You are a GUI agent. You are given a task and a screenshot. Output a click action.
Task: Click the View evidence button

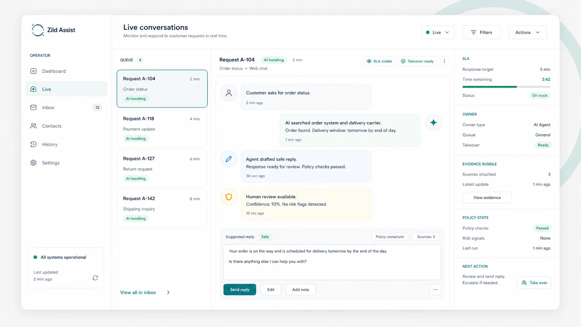click(x=487, y=197)
